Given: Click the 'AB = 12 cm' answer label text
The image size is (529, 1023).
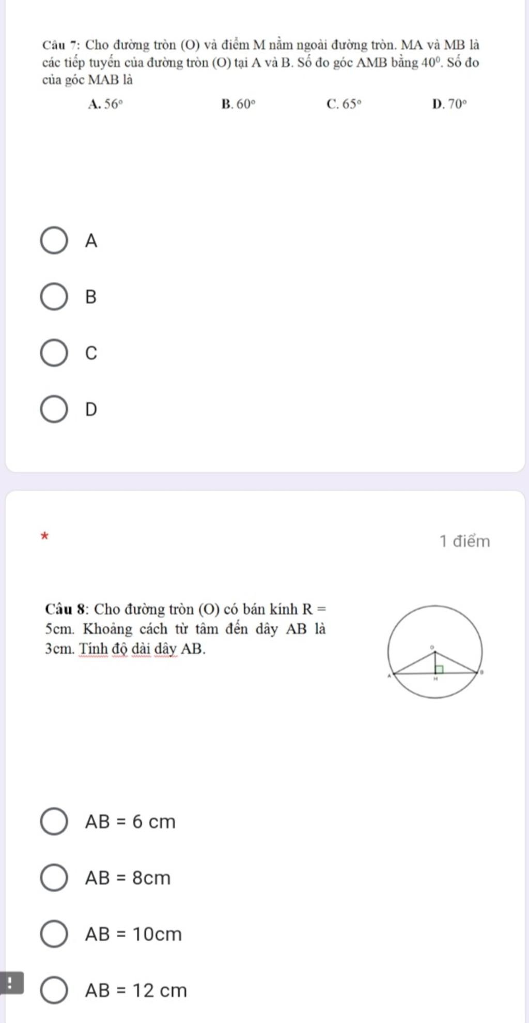Looking at the screenshot, I should click(x=136, y=990).
